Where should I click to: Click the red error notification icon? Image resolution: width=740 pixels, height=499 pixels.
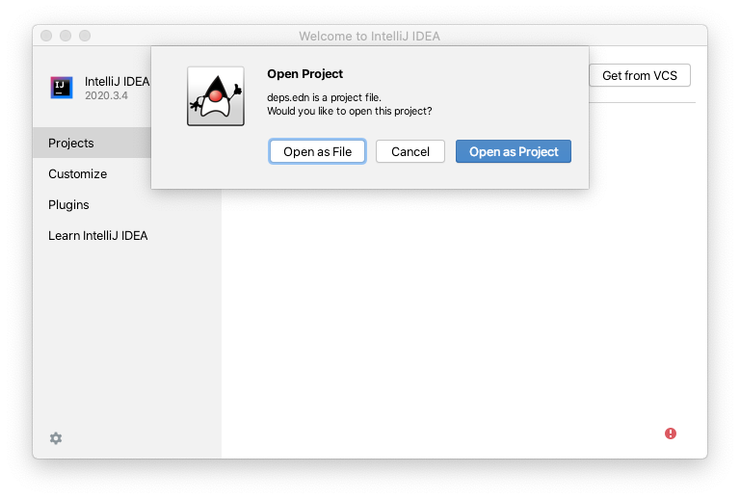[x=671, y=433]
